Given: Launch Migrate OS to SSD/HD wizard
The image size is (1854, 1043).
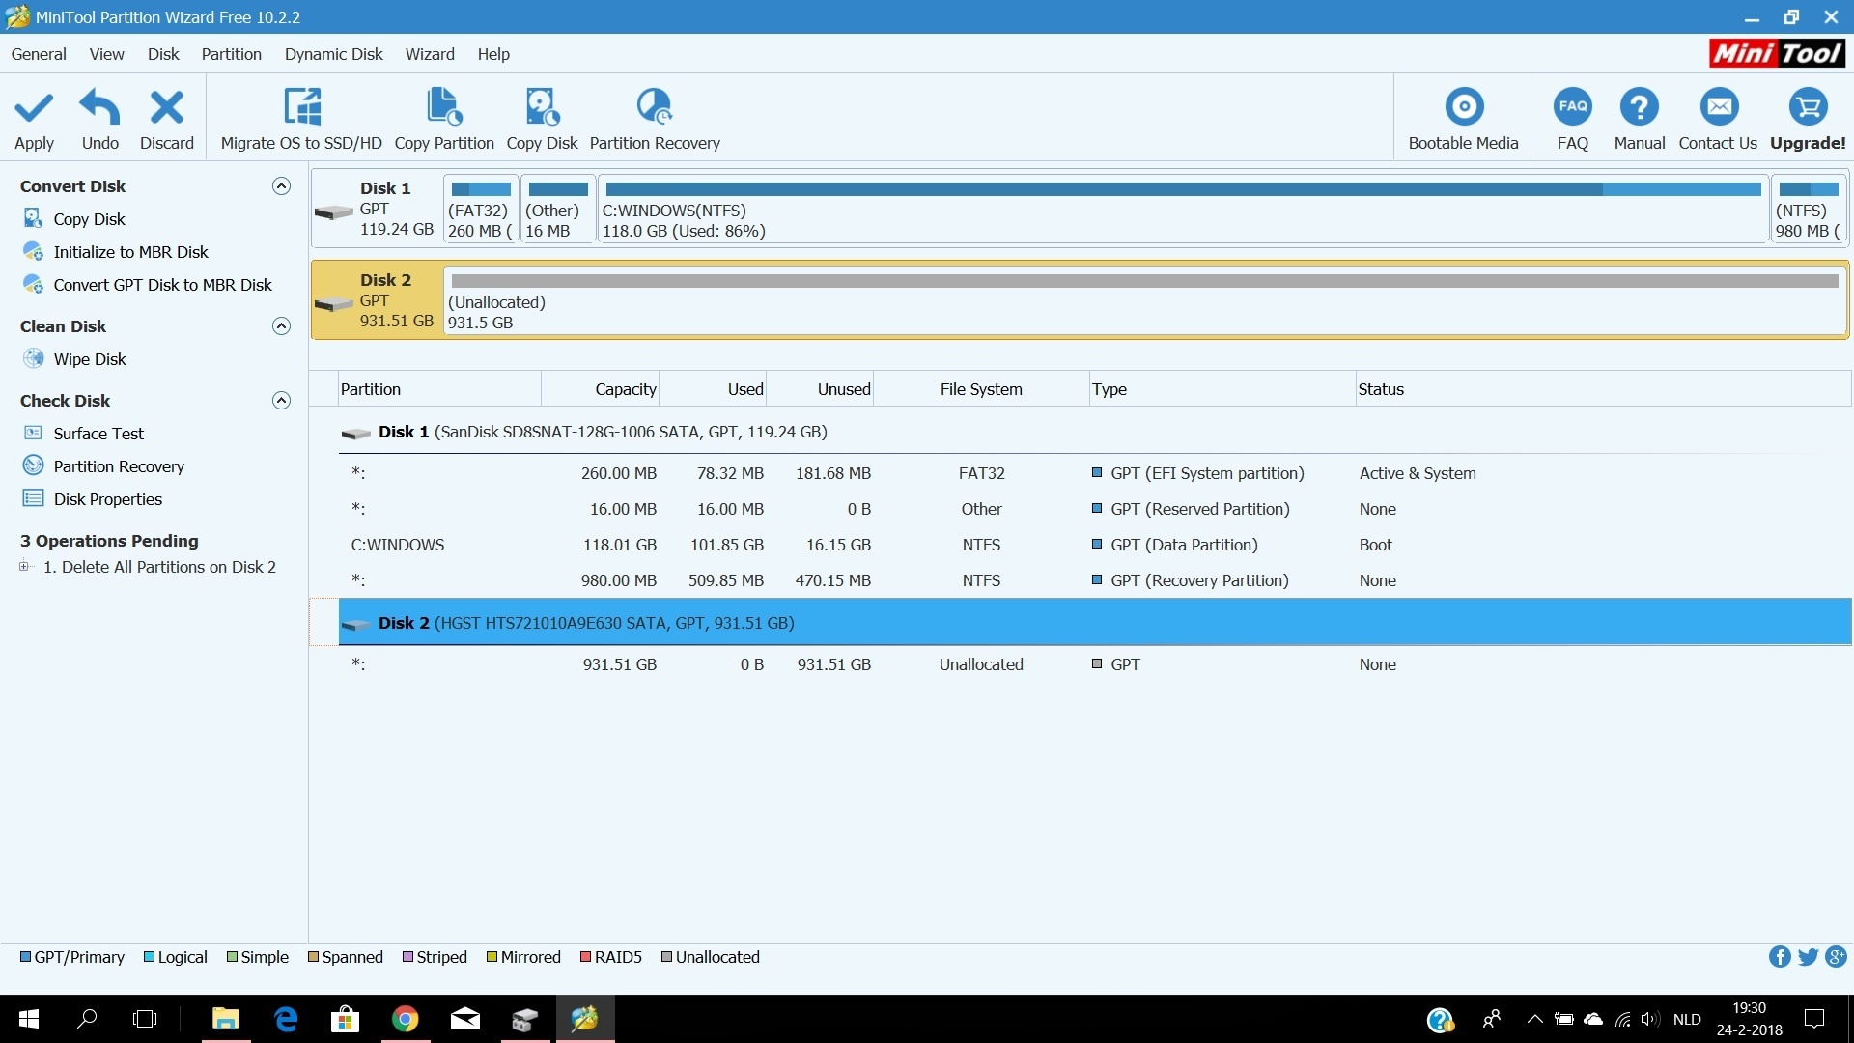Looking at the screenshot, I should point(301,120).
